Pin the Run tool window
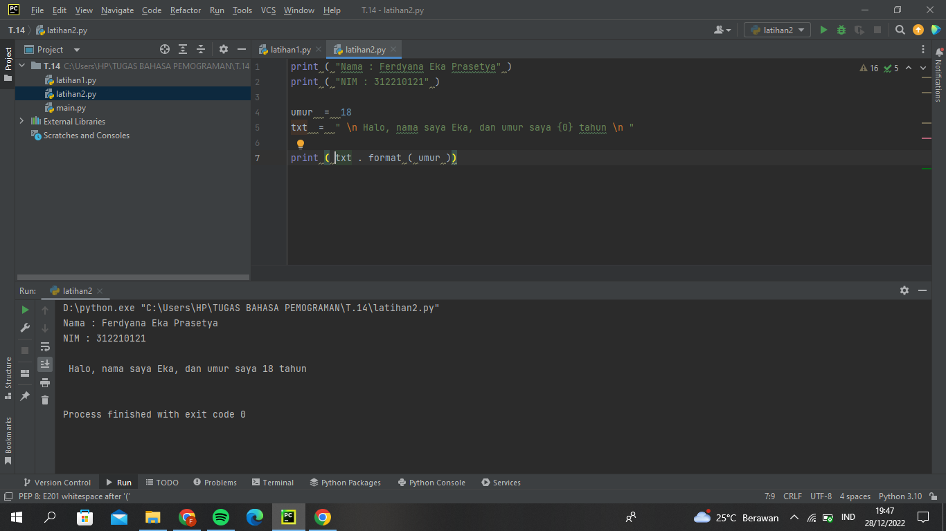946x531 pixels. click(x=24, y=396)
